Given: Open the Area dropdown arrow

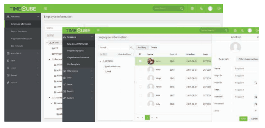Looking at the screenshot, I should [x=256, y=111].
